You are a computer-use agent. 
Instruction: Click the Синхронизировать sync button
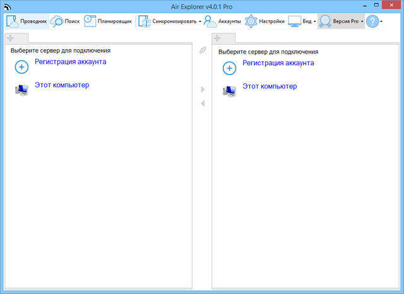point(167,21)
